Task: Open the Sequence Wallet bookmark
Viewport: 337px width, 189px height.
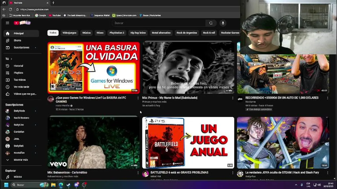Action: click(x=100, y=15)
